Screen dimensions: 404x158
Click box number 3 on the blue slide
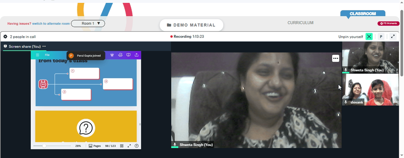[x=76, y=94]
